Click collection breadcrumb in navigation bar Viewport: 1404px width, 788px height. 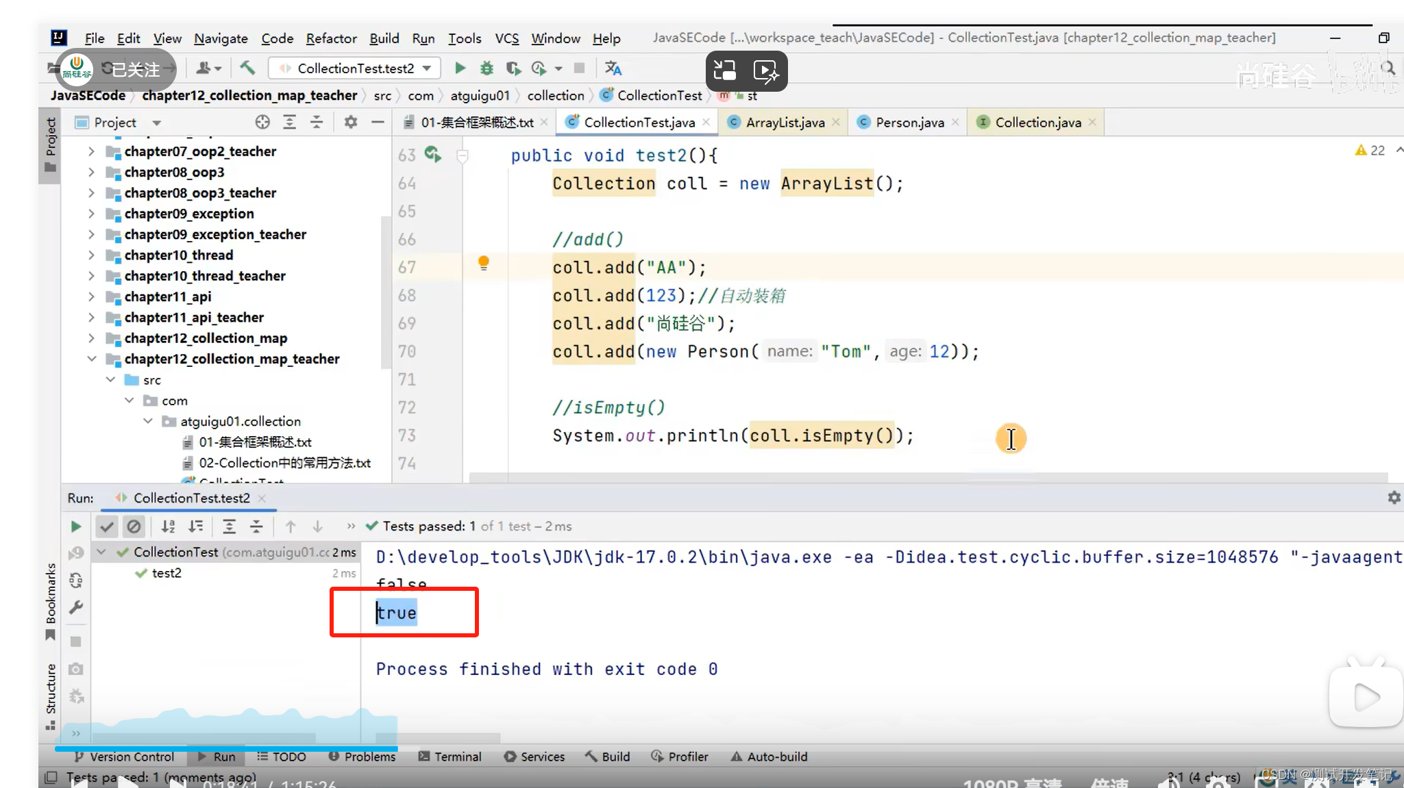(555, 95)
